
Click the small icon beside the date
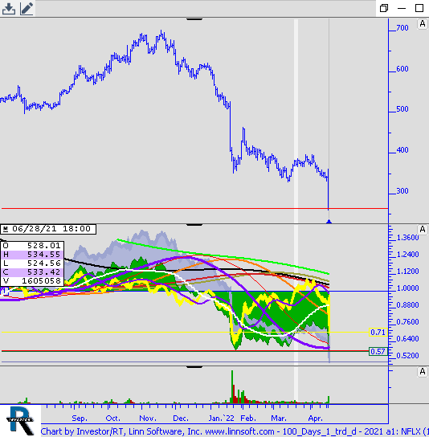[x=6, y=229]
